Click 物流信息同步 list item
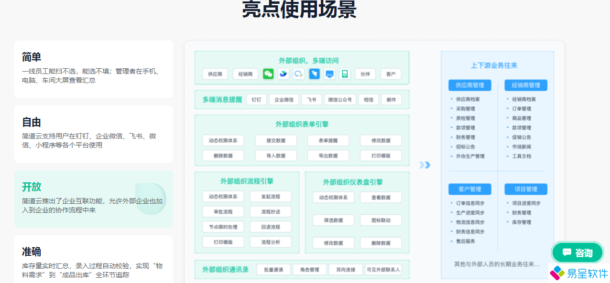This screenshot has width=610, height=283. coord(470,222)
